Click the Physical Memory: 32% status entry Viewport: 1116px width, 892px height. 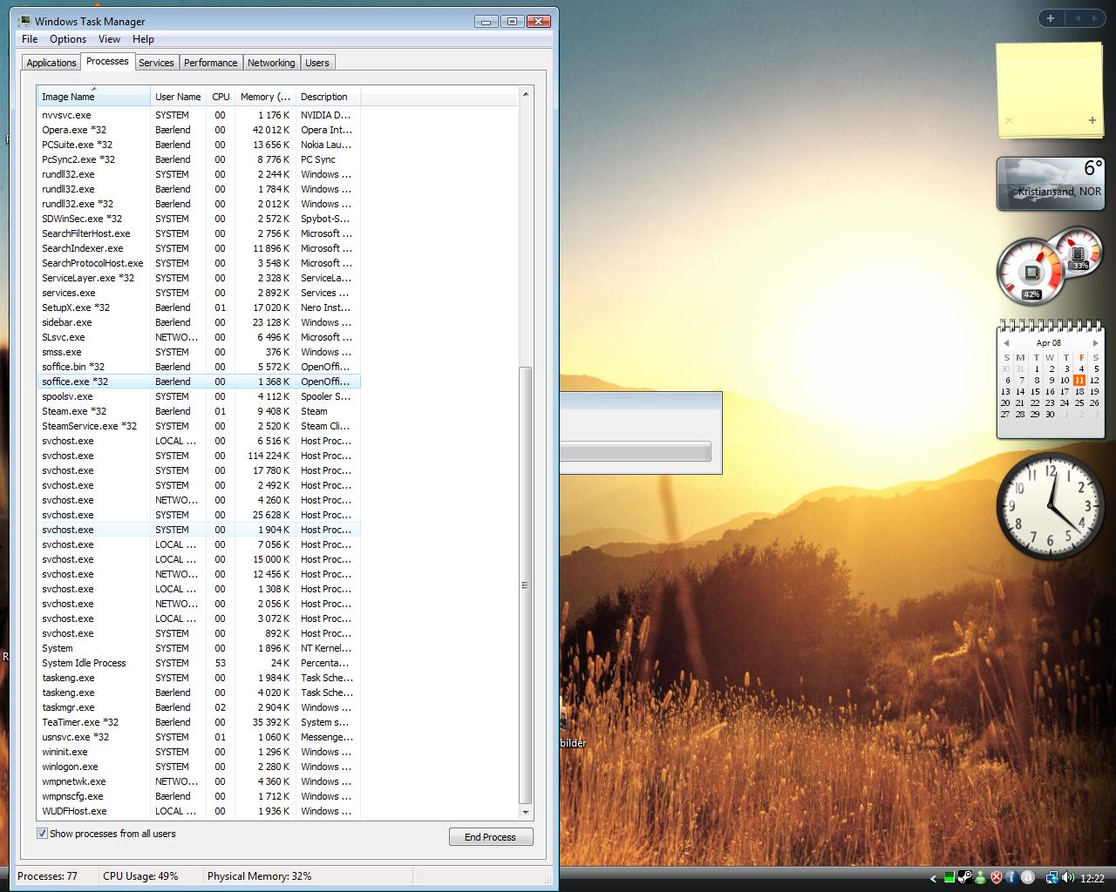pyautogui.click(x=259, y=876)
